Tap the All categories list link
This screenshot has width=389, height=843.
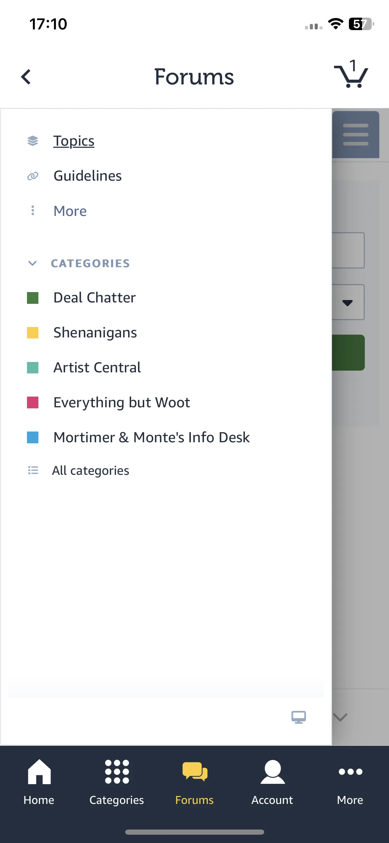pos(91,471)
